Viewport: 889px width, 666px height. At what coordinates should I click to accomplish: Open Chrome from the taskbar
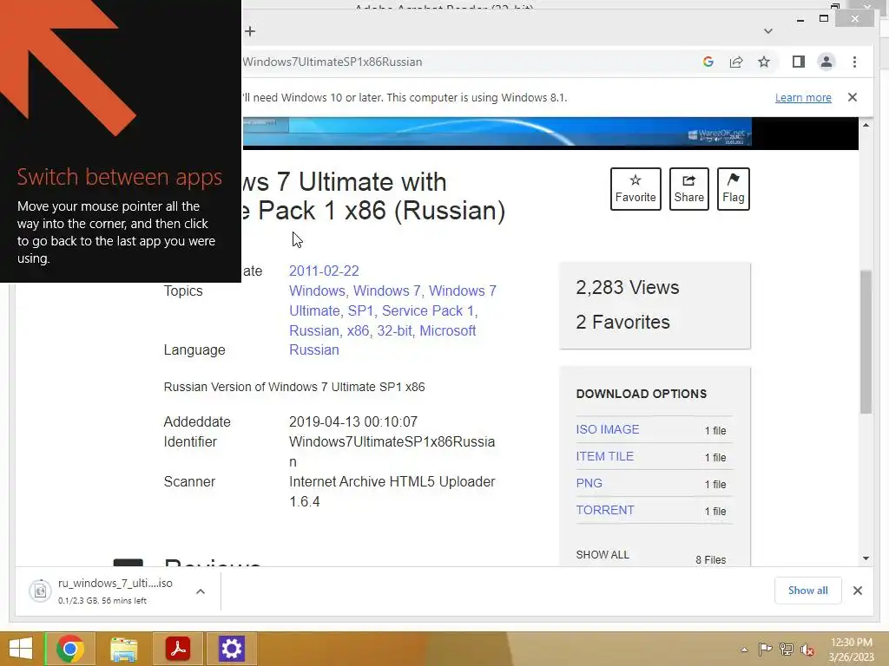tap(70, 649)
